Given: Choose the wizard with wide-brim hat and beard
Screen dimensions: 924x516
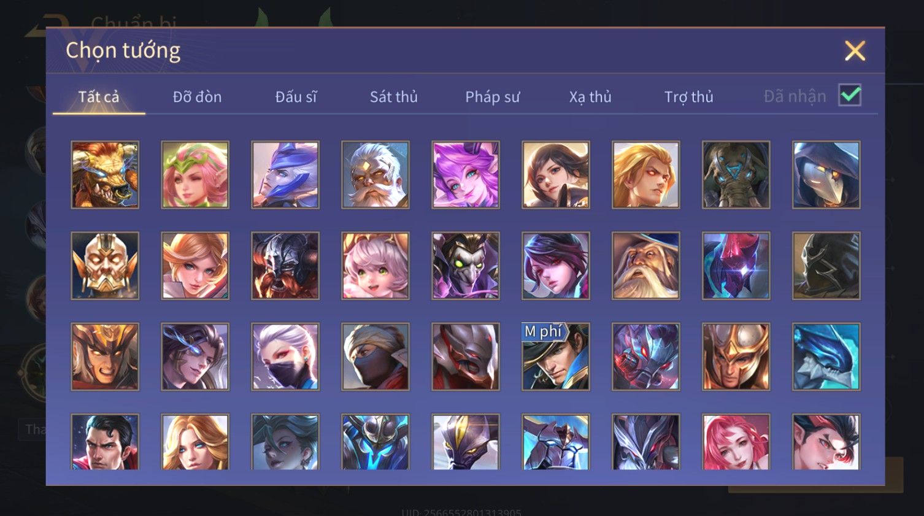Looking at the screenshot, I should click(646, 266).
